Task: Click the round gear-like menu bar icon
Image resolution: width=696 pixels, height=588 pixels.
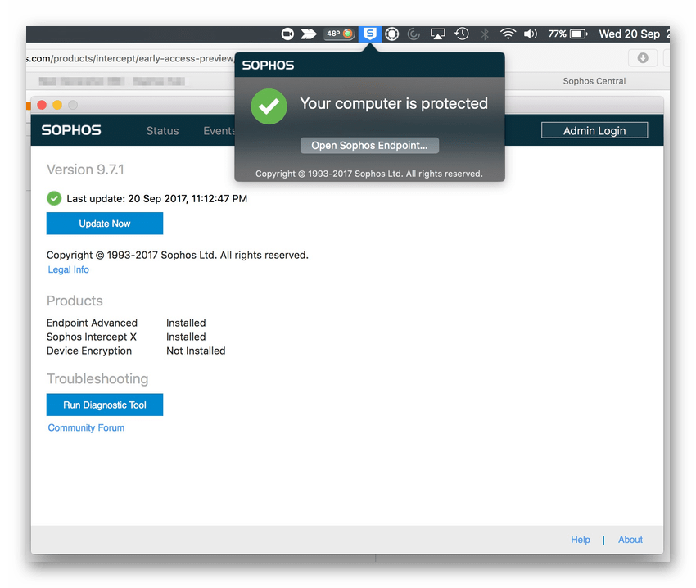Action: pyautogui.click(x=392, y=34)
